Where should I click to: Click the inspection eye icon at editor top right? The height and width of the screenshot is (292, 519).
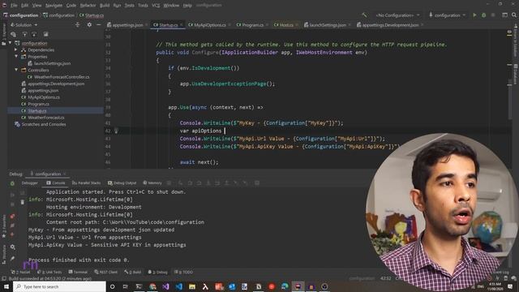pos(509,32)
